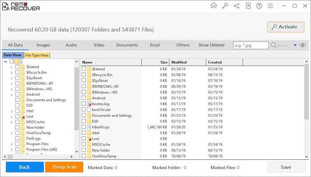
Task: Toggle the eye preview icon
Action: [303, 45]
